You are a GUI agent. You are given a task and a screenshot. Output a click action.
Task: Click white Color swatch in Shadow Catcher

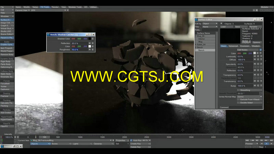point(90,46)
